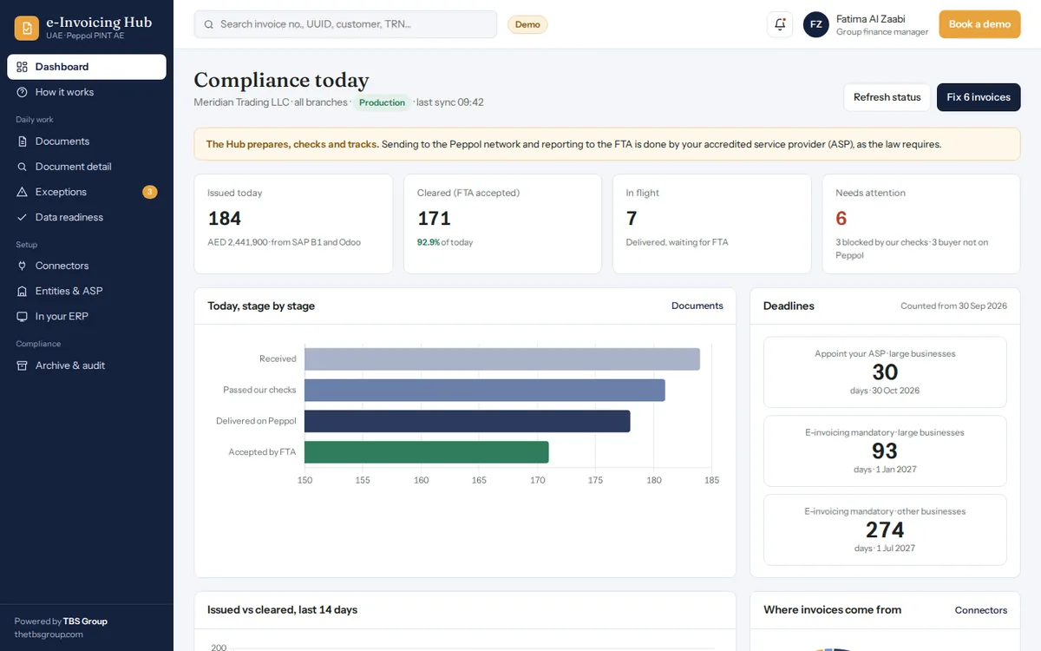Click the Document detail search icon

click(22, 167)
